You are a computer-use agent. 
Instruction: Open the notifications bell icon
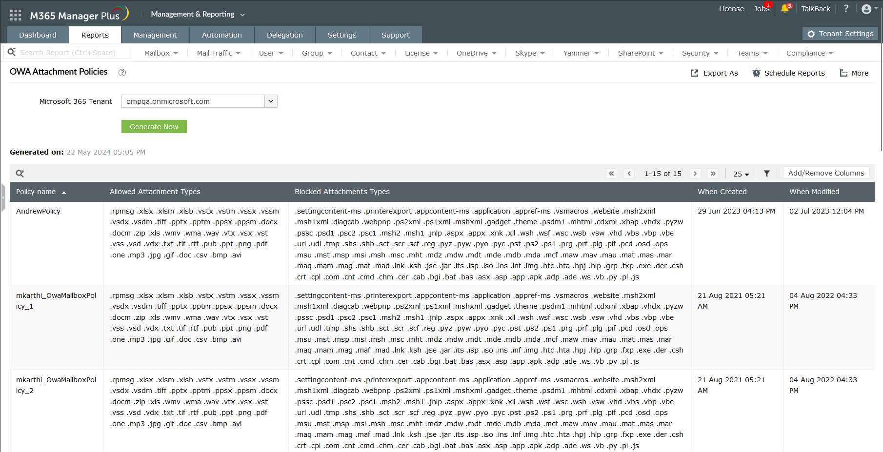[x=785, y=8]
